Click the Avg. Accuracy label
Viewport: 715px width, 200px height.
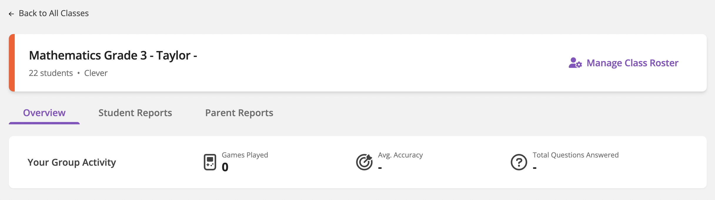(x=400, y=155)
